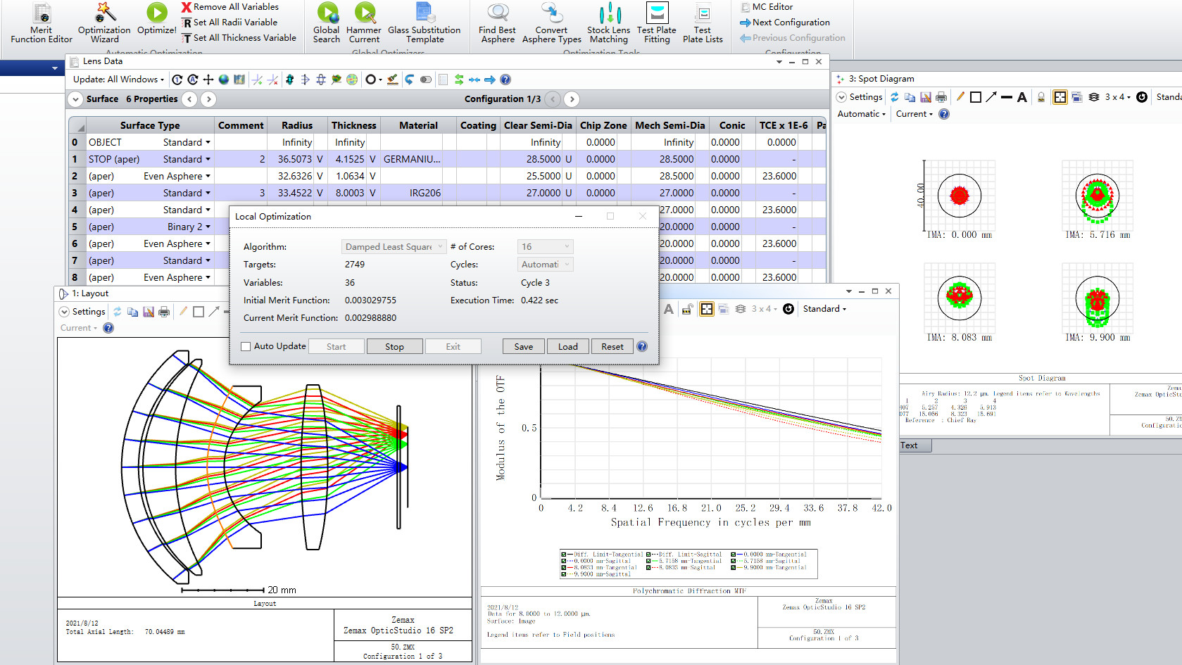Open Standard dropdown in MTF window

click(824, 309)
